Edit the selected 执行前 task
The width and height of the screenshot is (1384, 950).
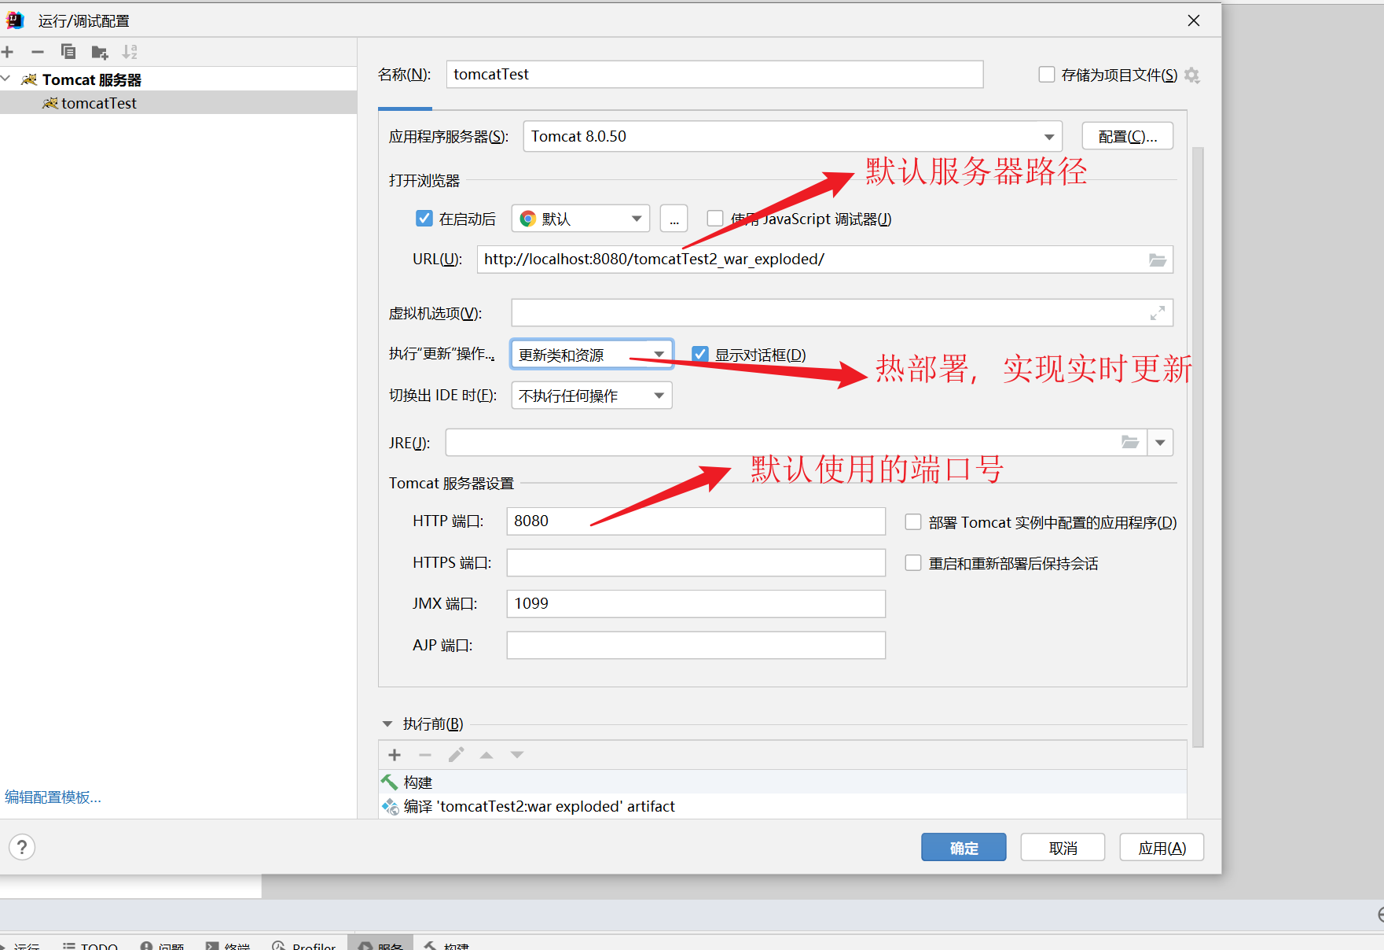456,755
